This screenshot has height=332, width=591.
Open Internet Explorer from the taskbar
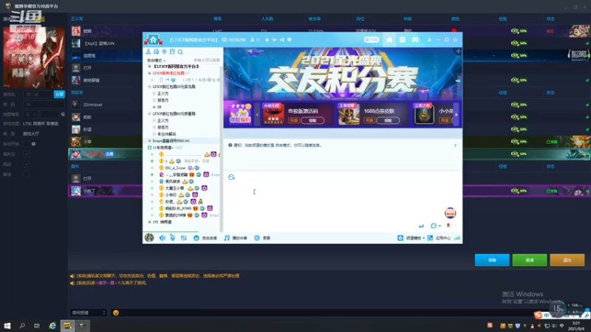coord(52,325)
